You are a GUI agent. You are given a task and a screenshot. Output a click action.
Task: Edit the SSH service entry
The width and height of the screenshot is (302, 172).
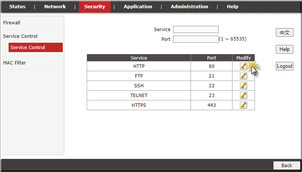[243, 86]
